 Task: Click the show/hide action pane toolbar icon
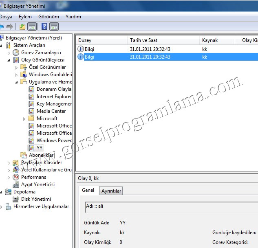click(x=54, y=27)
